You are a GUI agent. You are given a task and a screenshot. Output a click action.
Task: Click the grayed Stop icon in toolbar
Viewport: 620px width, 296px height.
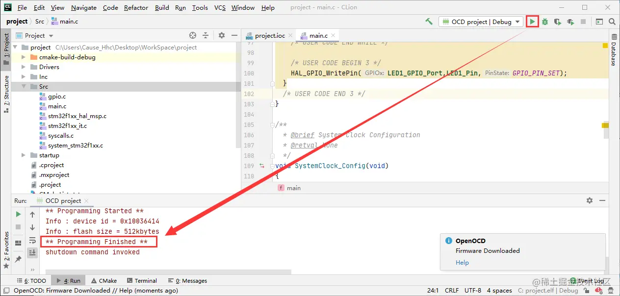point(583,22)
